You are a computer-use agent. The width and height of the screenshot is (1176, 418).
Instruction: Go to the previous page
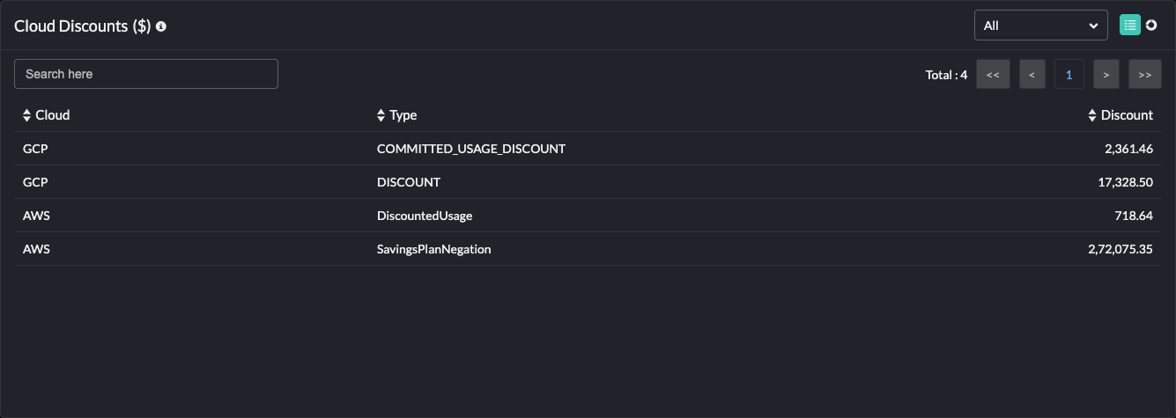pos(1032,75)
